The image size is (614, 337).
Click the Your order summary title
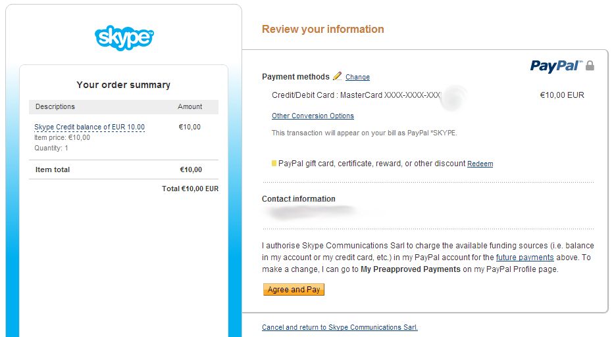click(124, 85)
